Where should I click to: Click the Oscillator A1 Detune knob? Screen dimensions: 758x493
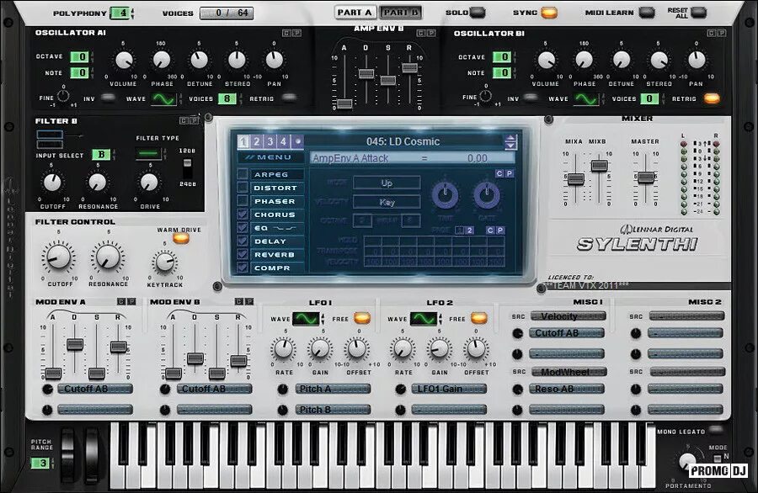[x=199, y=61]
